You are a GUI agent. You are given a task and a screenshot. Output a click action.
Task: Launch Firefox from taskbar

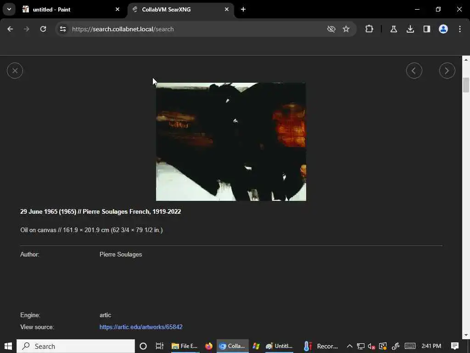pos(209,346)
